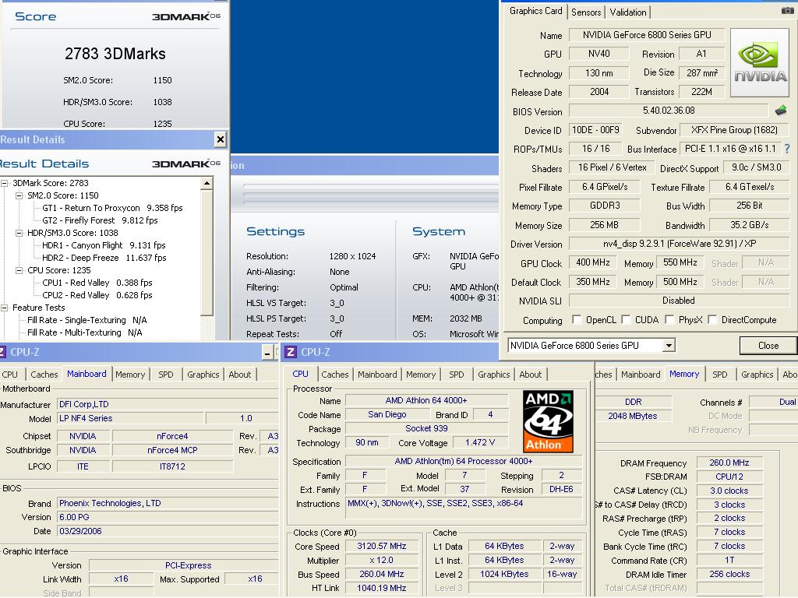Click the Specification AMD Athlon 64 4000+ field

[x=464, y=461]
